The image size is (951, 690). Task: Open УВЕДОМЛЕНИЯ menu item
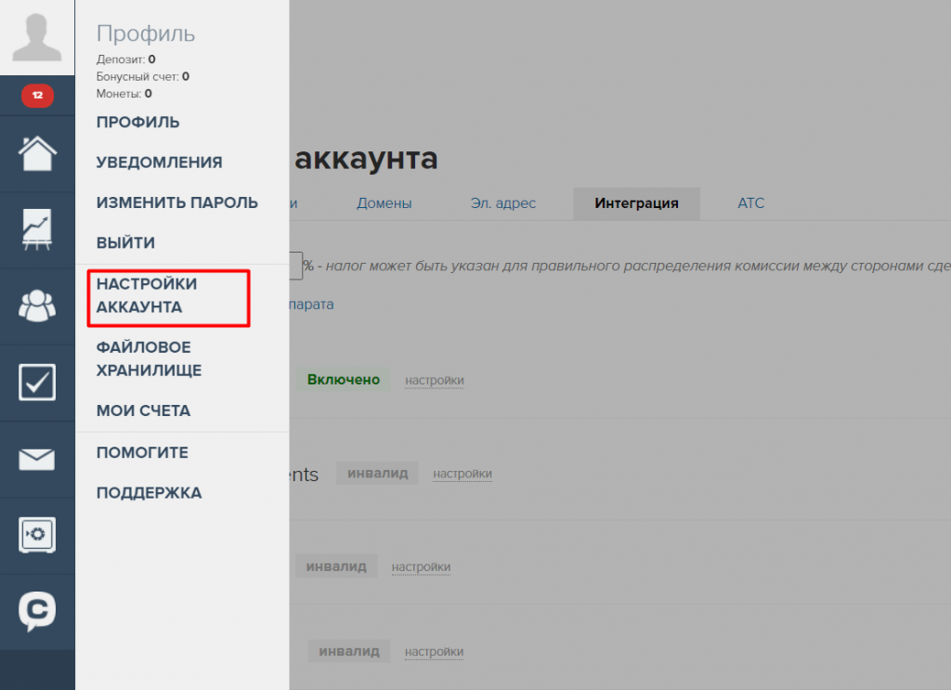tap(159, 163)
